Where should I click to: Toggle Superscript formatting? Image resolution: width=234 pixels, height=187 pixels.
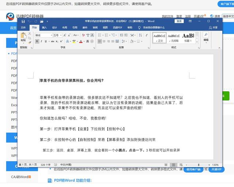pyautogui.click(x=61, y=41)
